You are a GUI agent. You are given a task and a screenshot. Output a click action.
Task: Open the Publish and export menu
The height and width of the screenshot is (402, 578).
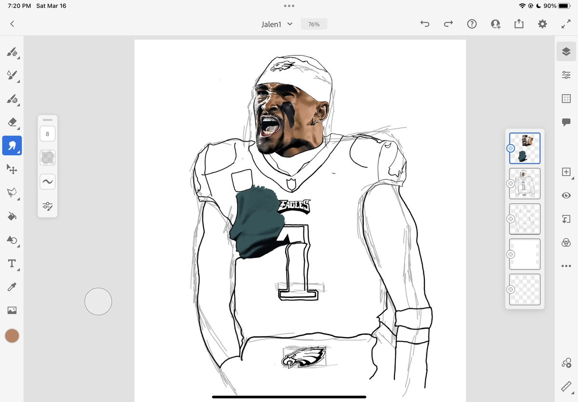519,24
